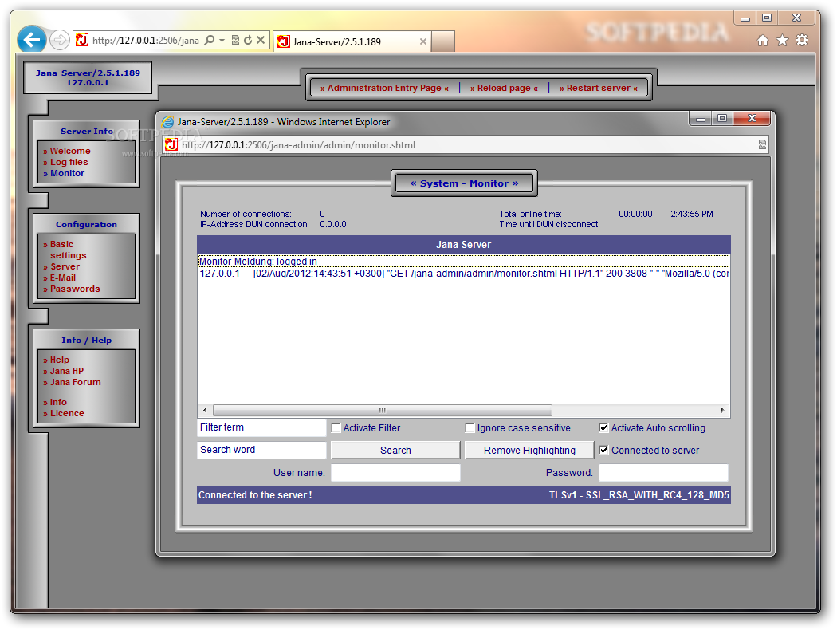The image size is (837, 630).
Task: Open the address bar dropdown arrow
Action: tap(222, 40)
